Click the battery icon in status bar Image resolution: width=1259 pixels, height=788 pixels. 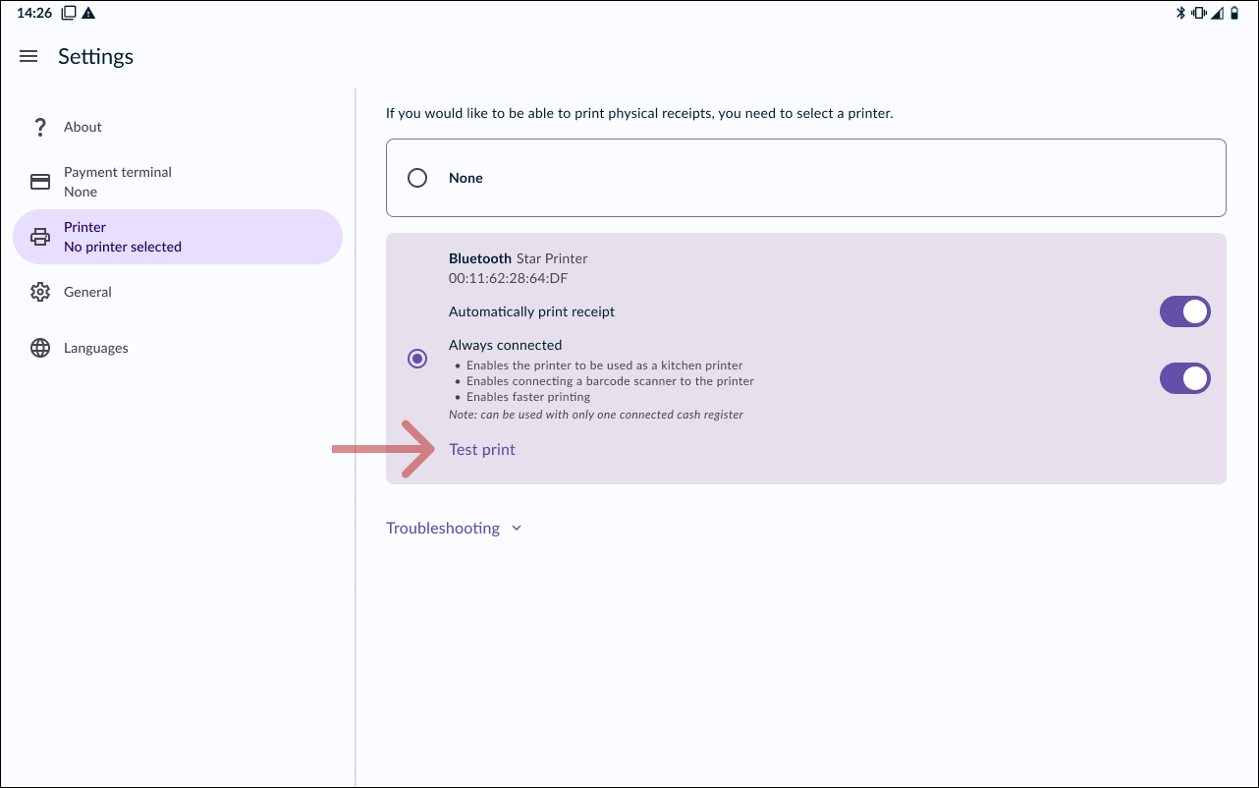point(1234,13)
